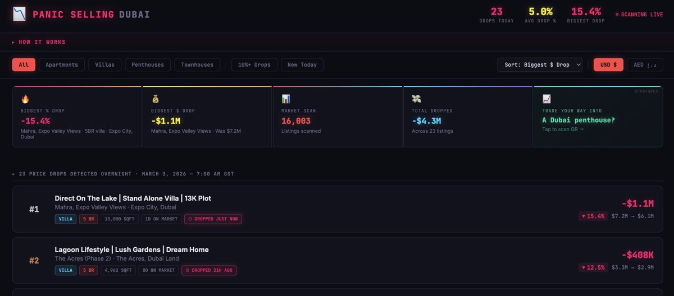Image resolution: width=674 pixels, height=296 pixels.
Task: Click The Acres (Phase 2) location text
Action: tap(117, 258)
